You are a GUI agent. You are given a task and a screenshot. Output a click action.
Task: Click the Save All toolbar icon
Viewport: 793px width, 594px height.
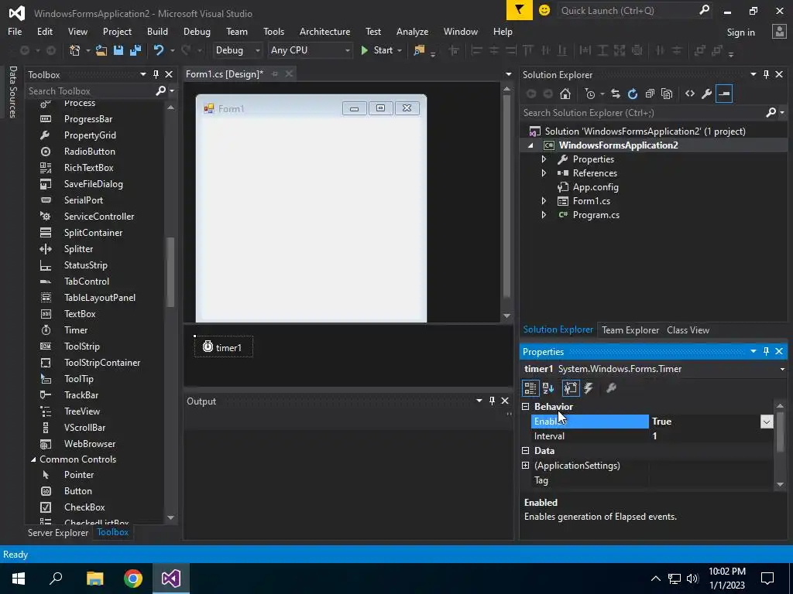(x=136, y=50)
